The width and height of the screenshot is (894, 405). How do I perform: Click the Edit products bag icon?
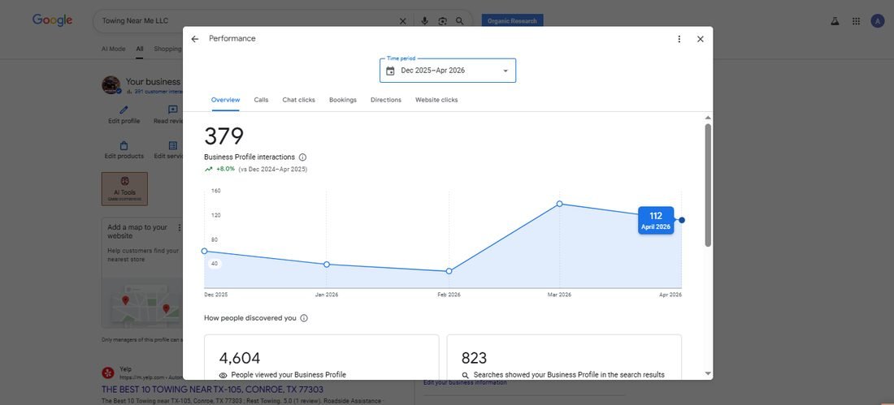pyautogui.click(x=124, y=146)
